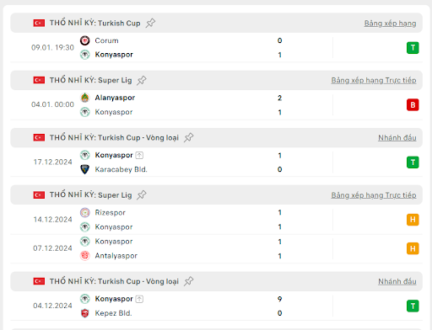Pin the Turkish Cup - Vòng loại section above Kepez Bld.
432x330 pixels.
(x=189, y=281)
